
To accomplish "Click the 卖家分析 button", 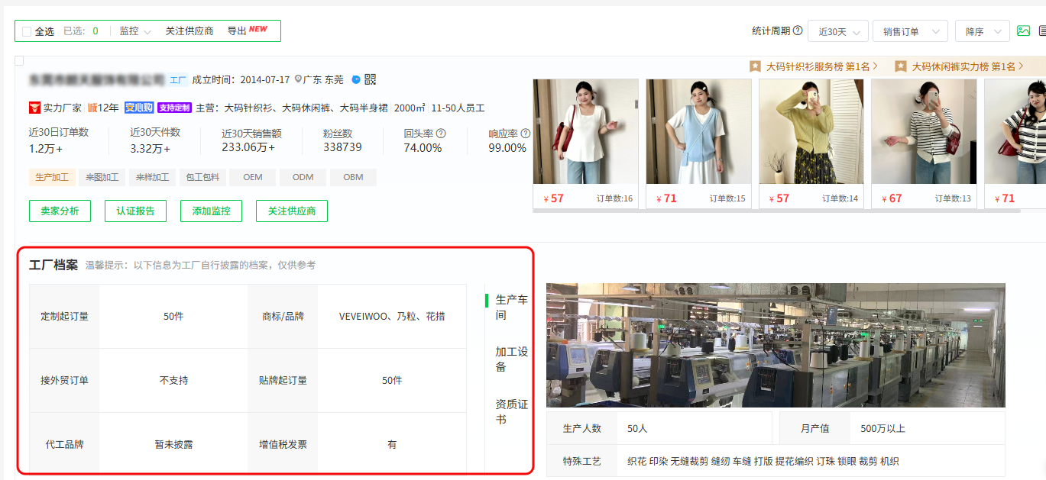I will 60,211.
